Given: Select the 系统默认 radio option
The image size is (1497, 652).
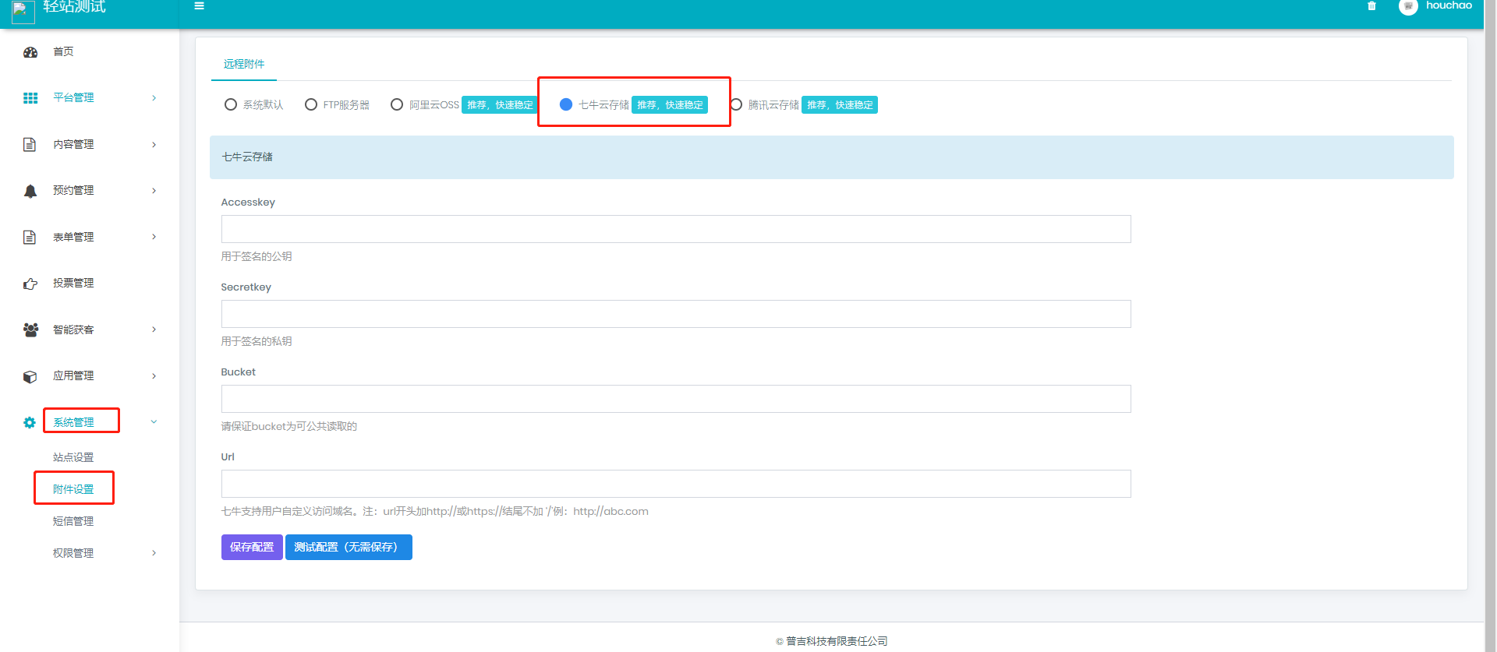Looking at the screenshot, I should click(x=231, y=104).
